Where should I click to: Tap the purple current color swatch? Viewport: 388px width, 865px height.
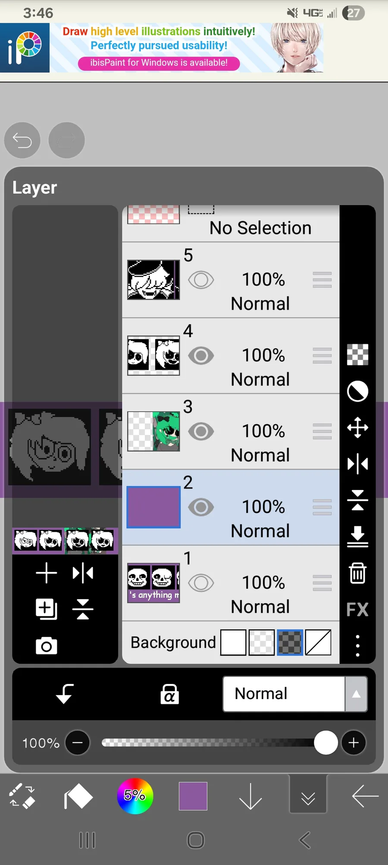click(193, 796)
